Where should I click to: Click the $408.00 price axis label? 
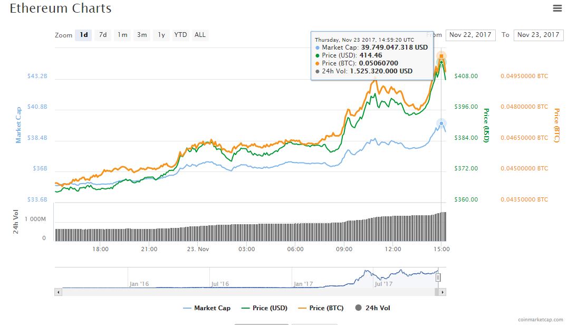click(466, 76)
